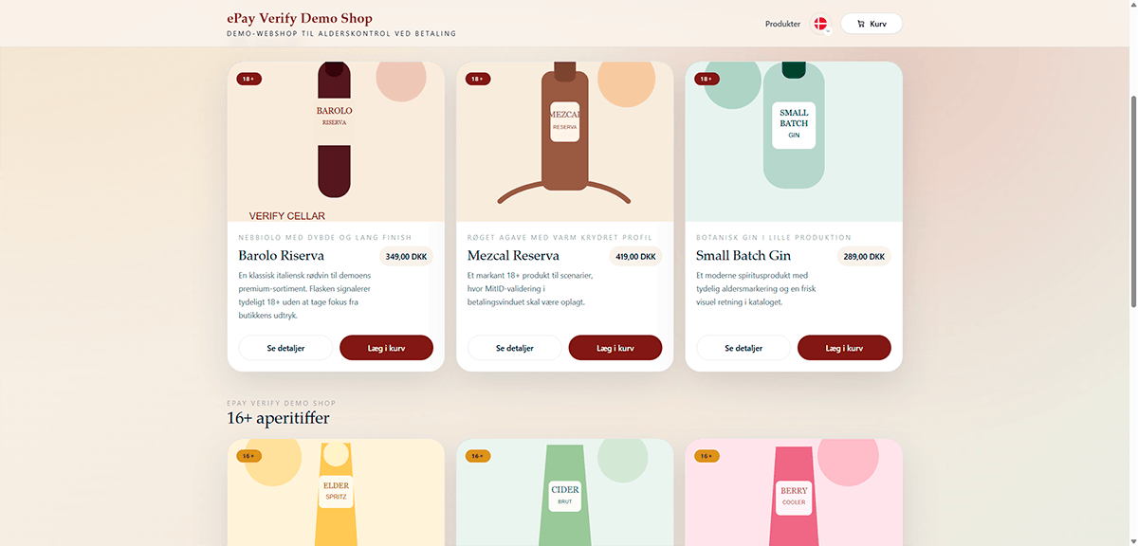Image resolution: width=1138 pixels, height=546 pixels.
Task: Click the Mezcal Reserva bottle image
Action: click(x=564, y=133)
